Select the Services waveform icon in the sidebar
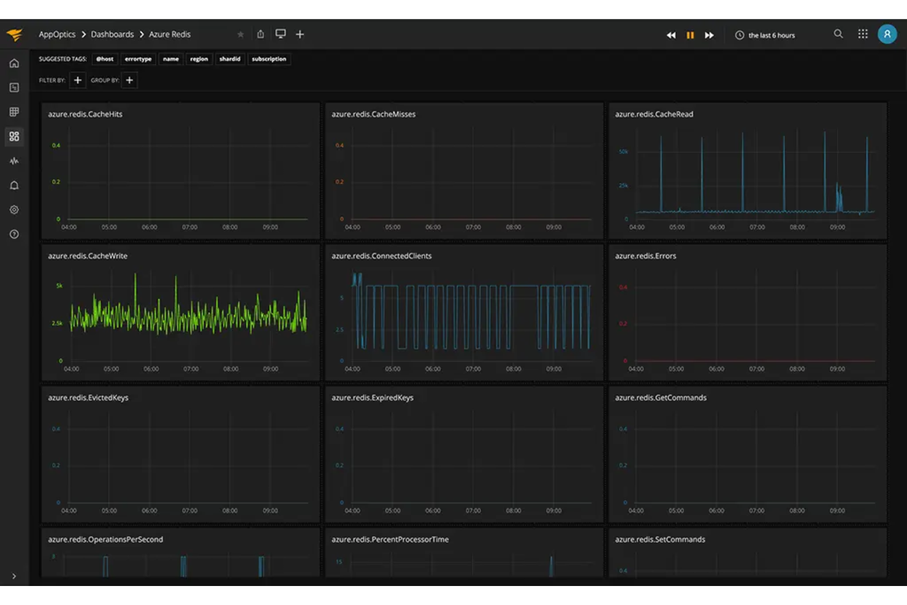907x605 pixels. point(14,161)
